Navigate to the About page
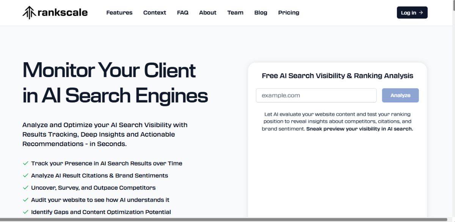 [208, 13]
